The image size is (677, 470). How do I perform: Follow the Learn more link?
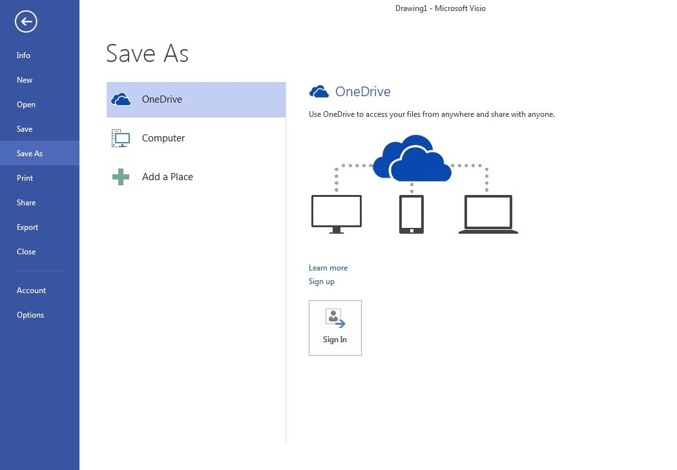(x=328, y=267)
